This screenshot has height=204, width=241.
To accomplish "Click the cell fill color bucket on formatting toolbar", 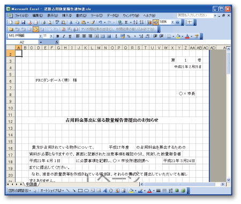I will [178, 37].
